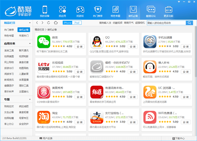Select the iPhone device toggle
Viewport: 197px width, 141px height.
click(67, 23)
